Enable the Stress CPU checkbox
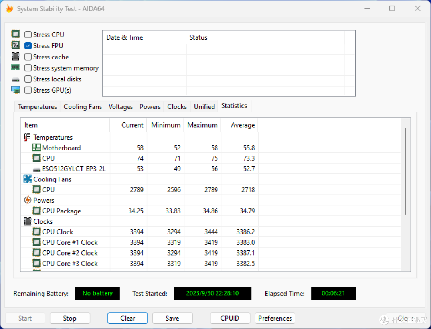 [28, 35]
